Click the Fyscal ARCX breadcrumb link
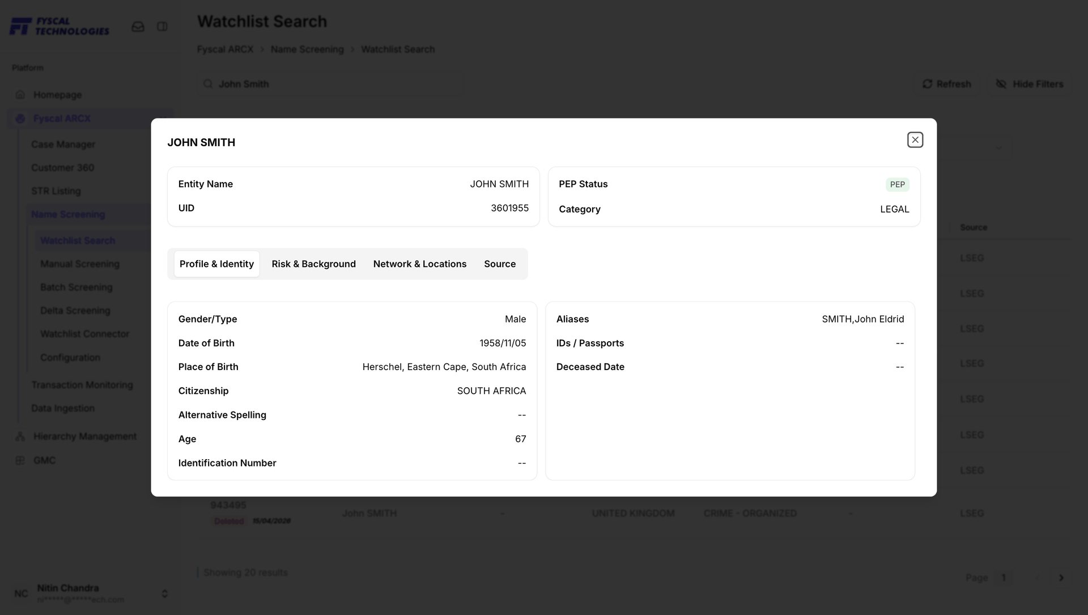The image size is (1088, 615). (225, 49)
